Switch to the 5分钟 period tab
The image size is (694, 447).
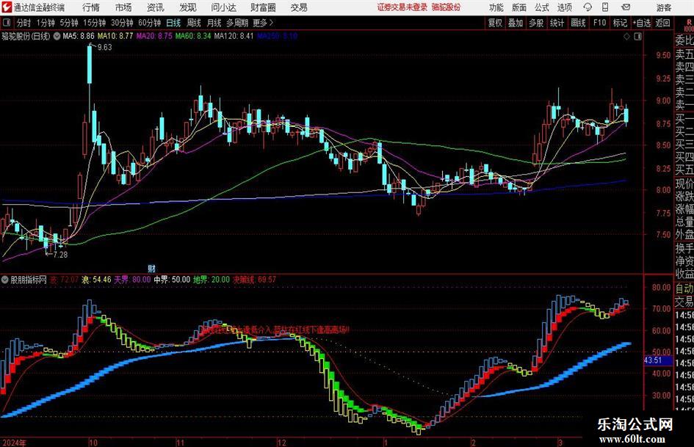[69, 23]
